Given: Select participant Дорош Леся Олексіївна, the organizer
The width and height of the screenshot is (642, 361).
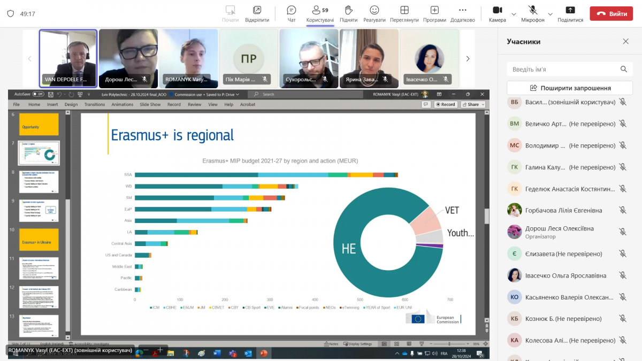Looking at the screenshot, I should point(559,232).
